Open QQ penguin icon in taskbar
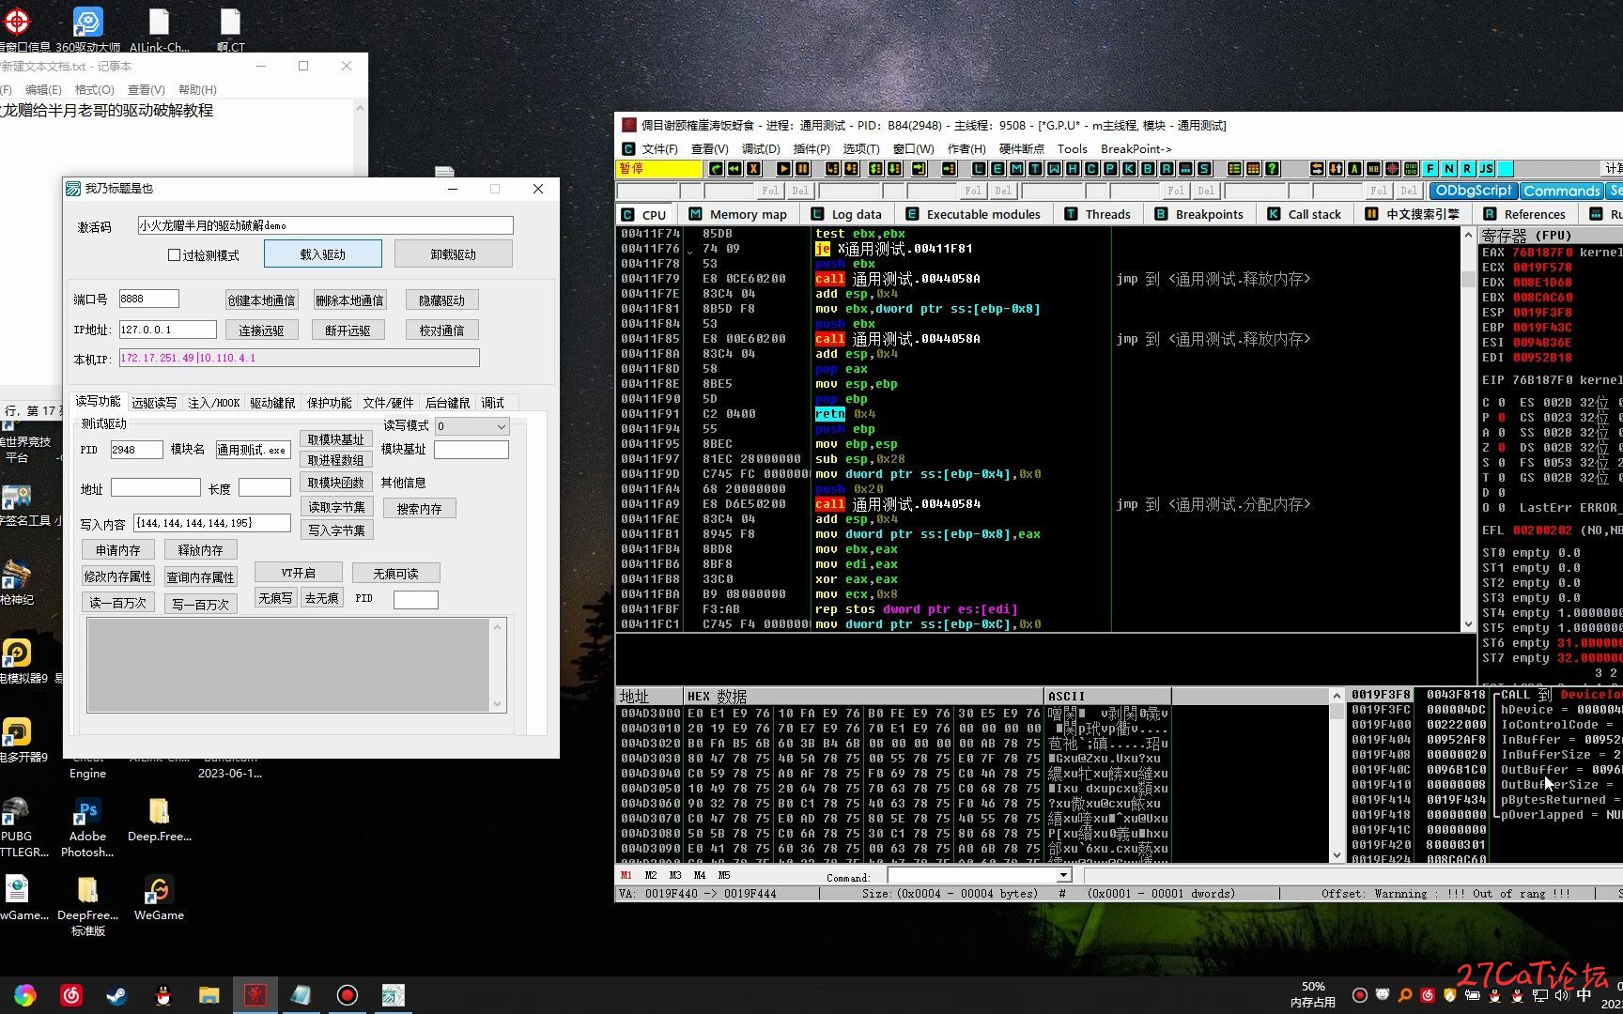 pyautogui.click(x=162, y=995)
